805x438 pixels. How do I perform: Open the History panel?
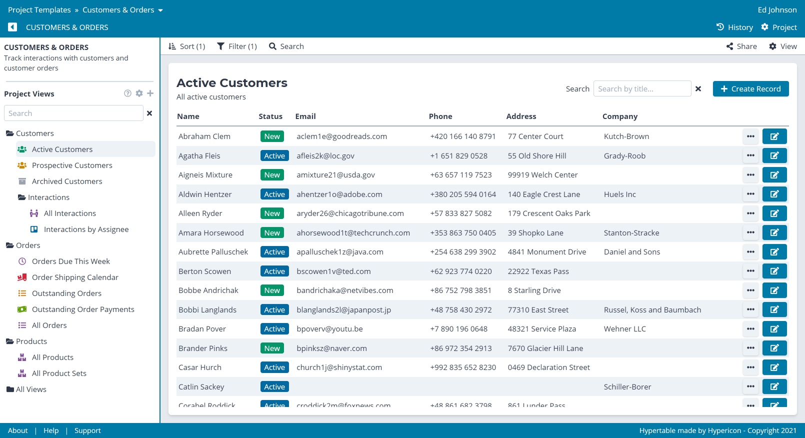click(734, 27)
